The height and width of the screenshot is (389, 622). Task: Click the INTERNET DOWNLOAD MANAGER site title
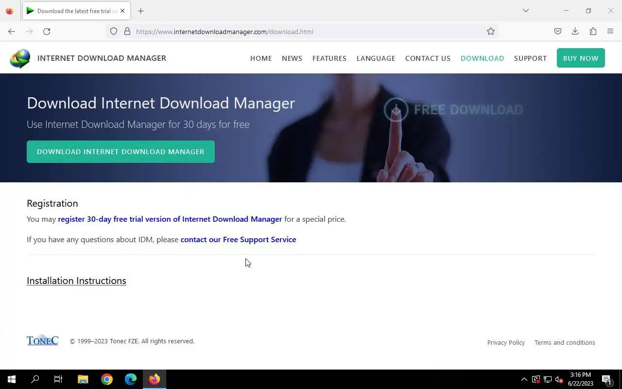coord(102,58)
